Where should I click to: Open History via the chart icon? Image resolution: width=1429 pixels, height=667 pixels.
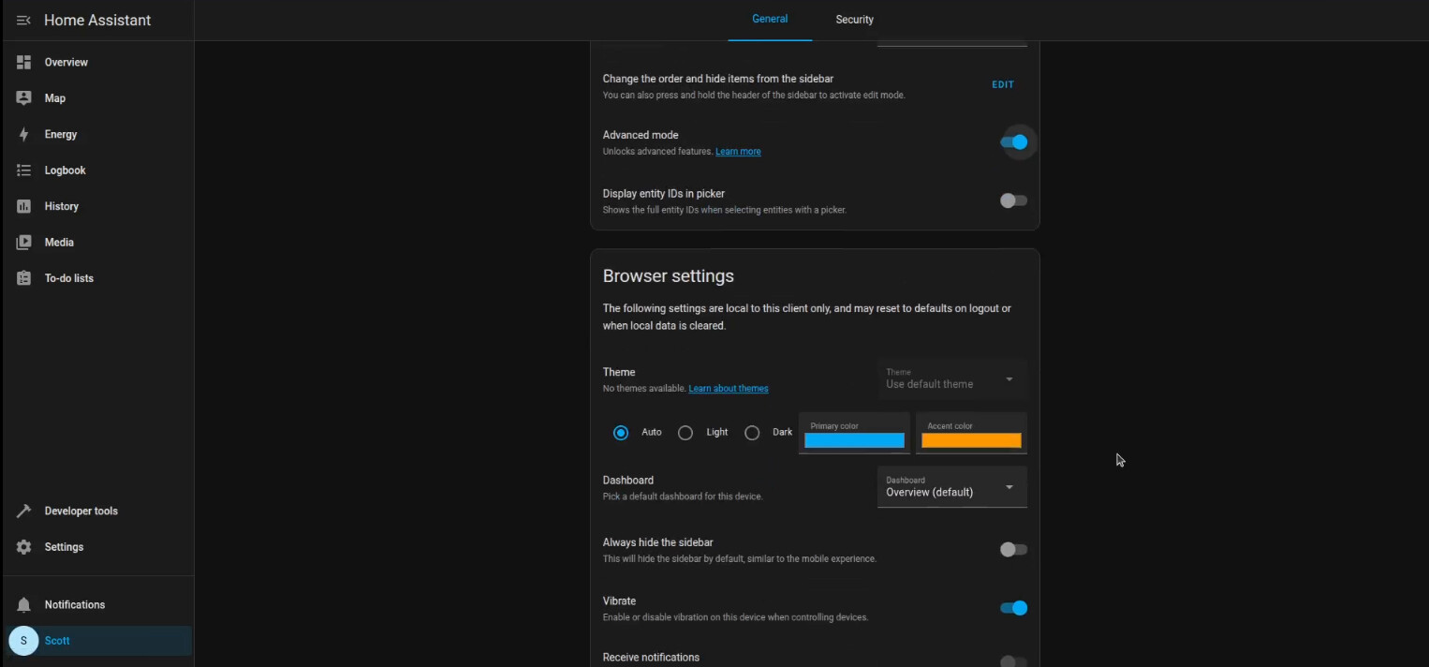(24, 206)
